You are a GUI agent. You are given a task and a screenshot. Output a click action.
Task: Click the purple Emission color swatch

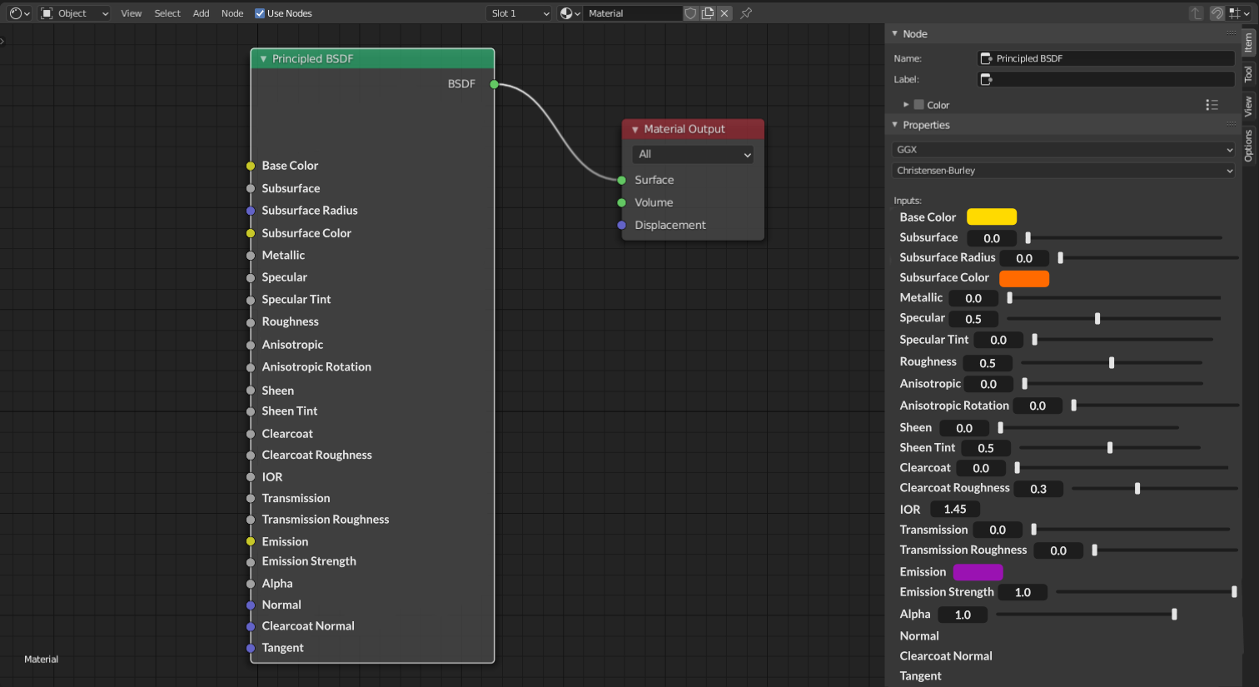click(x=978, y=572)
